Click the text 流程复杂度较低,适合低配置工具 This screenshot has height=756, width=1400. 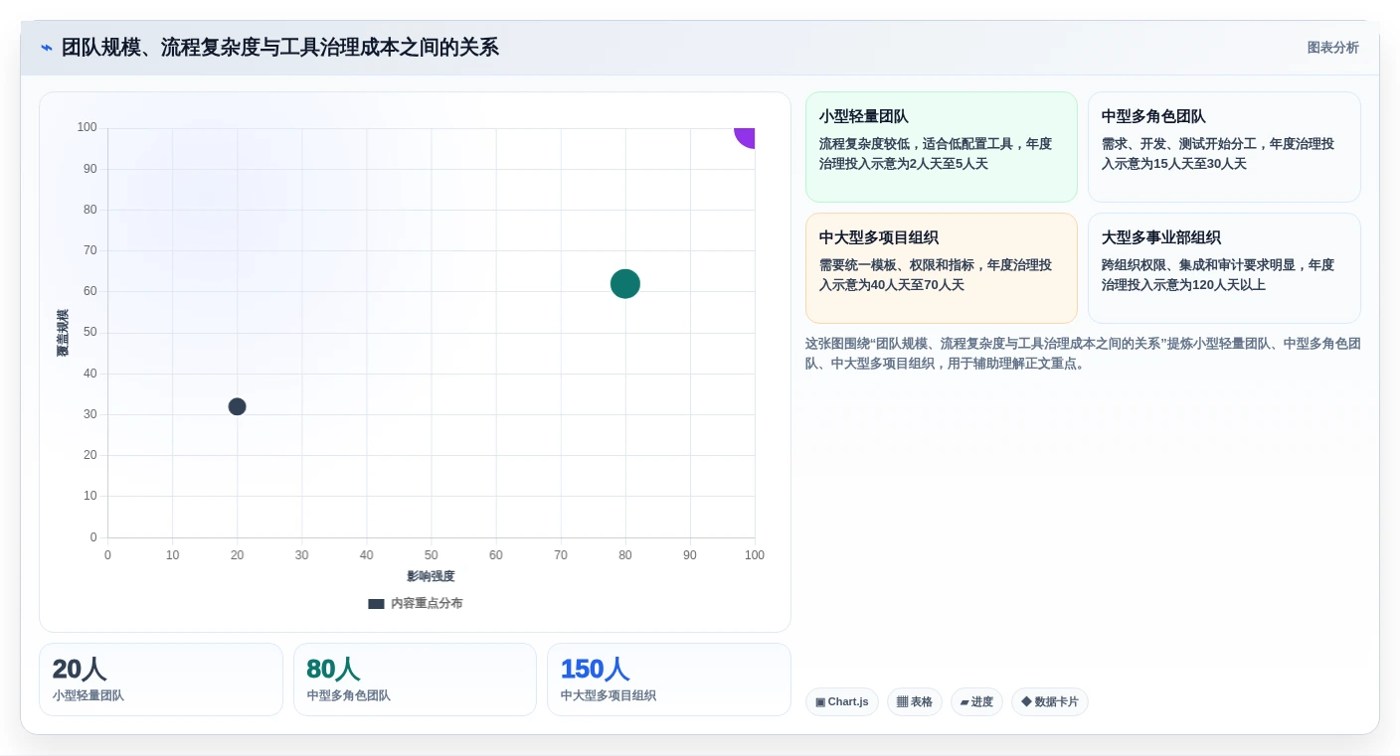point(916,144)
